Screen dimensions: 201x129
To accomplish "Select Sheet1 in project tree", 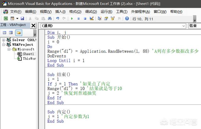I will (25, 54).
